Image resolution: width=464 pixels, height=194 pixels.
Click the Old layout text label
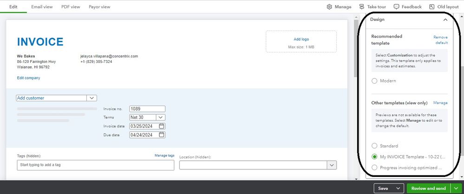(x=448, y=7)
